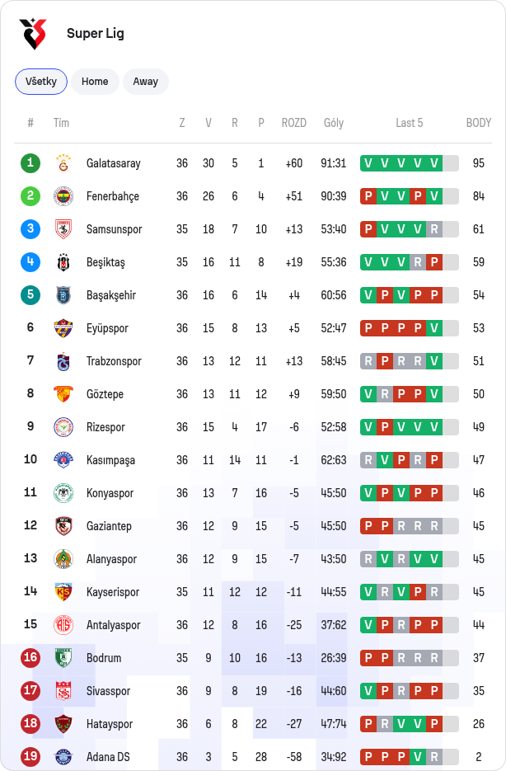Select the Göztepe club crest
The height and width of the screenshot is (771, 506).
coord(63,394)
